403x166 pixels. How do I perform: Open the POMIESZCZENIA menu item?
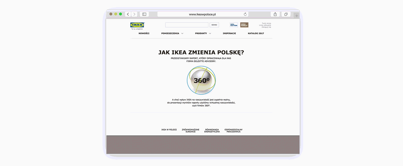[x=170, y=33]
